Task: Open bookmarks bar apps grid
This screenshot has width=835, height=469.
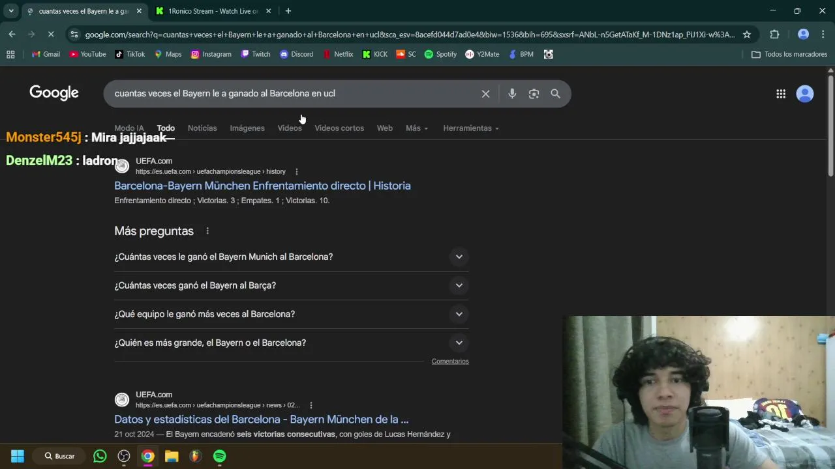Action: (x=10, y=54)
